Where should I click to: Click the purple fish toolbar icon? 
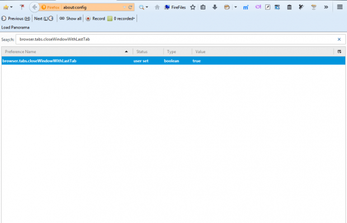coord(258,7)
